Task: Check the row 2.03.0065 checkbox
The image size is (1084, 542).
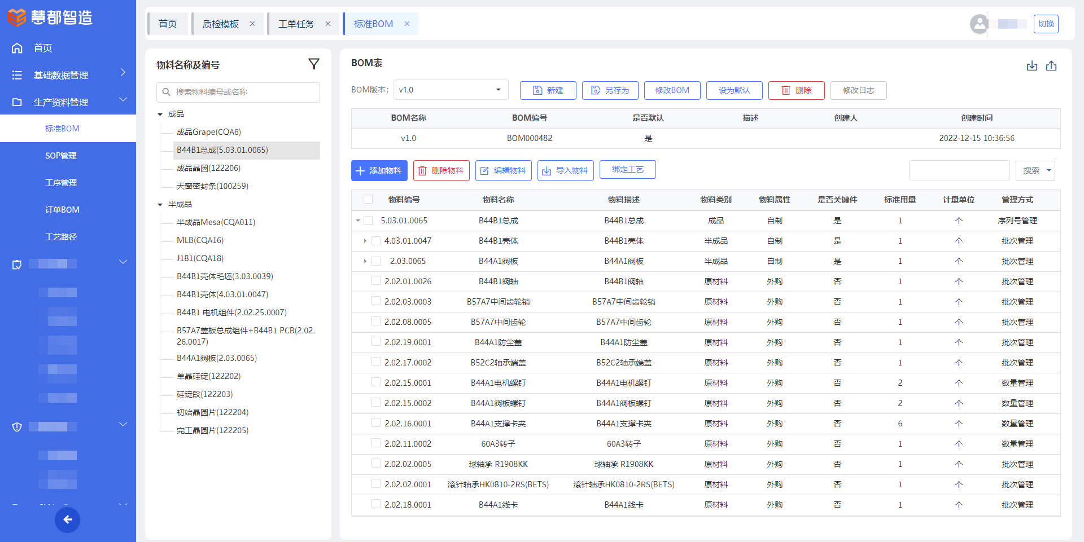Action: point(376,261)
